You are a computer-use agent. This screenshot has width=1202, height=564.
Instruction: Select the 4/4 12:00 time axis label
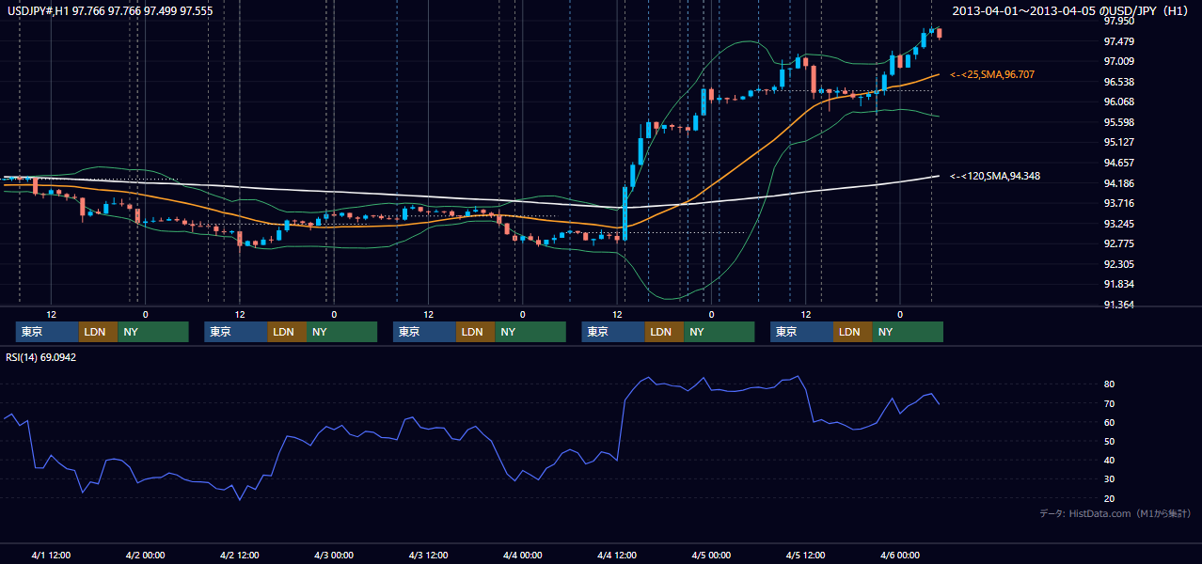[617, 555]
